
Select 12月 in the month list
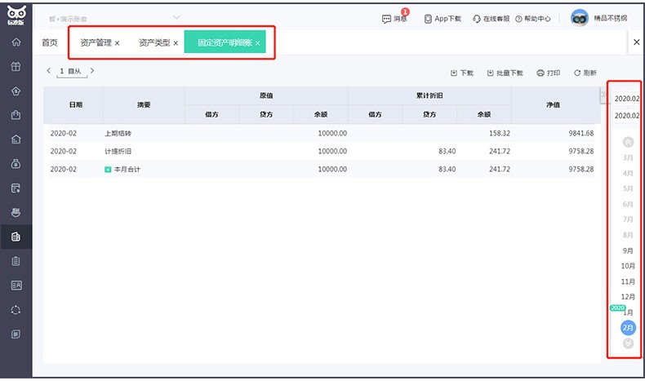tap(628, 297)
